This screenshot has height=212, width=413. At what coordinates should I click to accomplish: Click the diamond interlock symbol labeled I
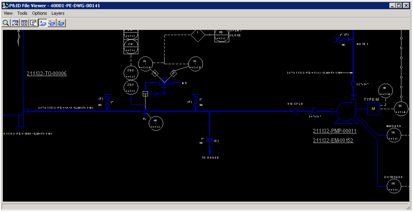tap(197, 35)
